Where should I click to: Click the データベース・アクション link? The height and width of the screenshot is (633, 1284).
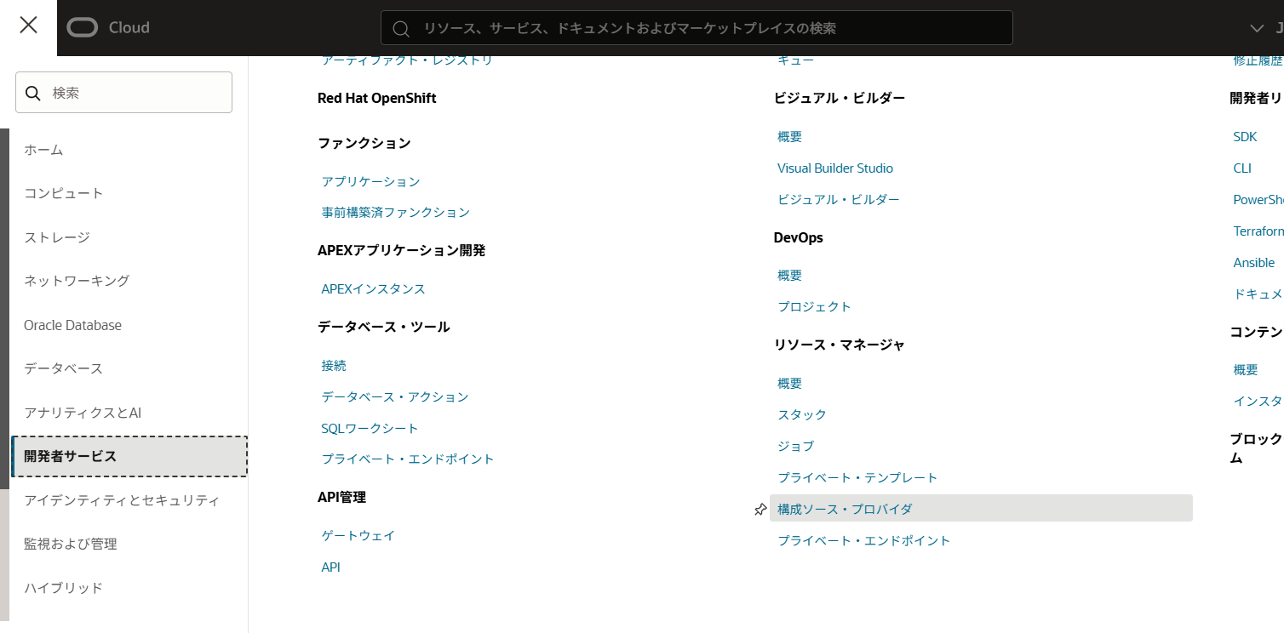click(395, 397)
